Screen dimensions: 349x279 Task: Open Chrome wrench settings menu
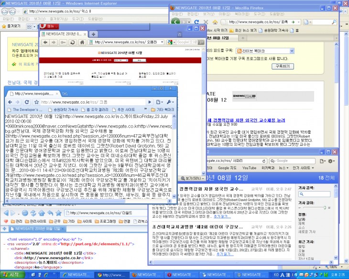[170, 102]
